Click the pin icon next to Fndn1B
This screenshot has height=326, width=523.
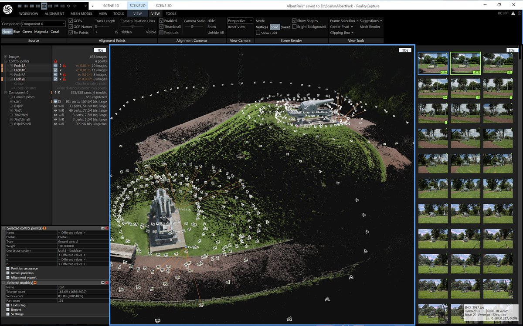61,70
